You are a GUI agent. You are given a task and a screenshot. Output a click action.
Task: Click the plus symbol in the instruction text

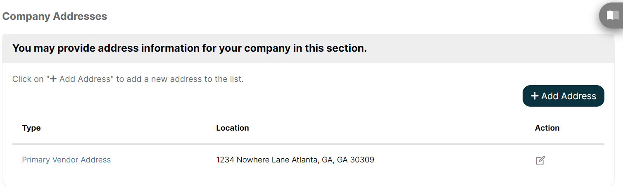click(53, 79)
